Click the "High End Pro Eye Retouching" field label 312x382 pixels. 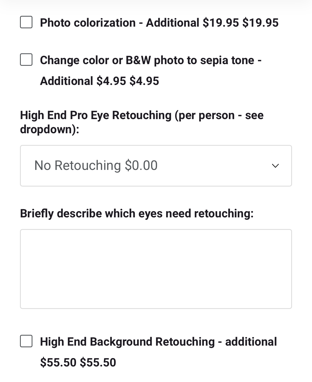[96, 115]
